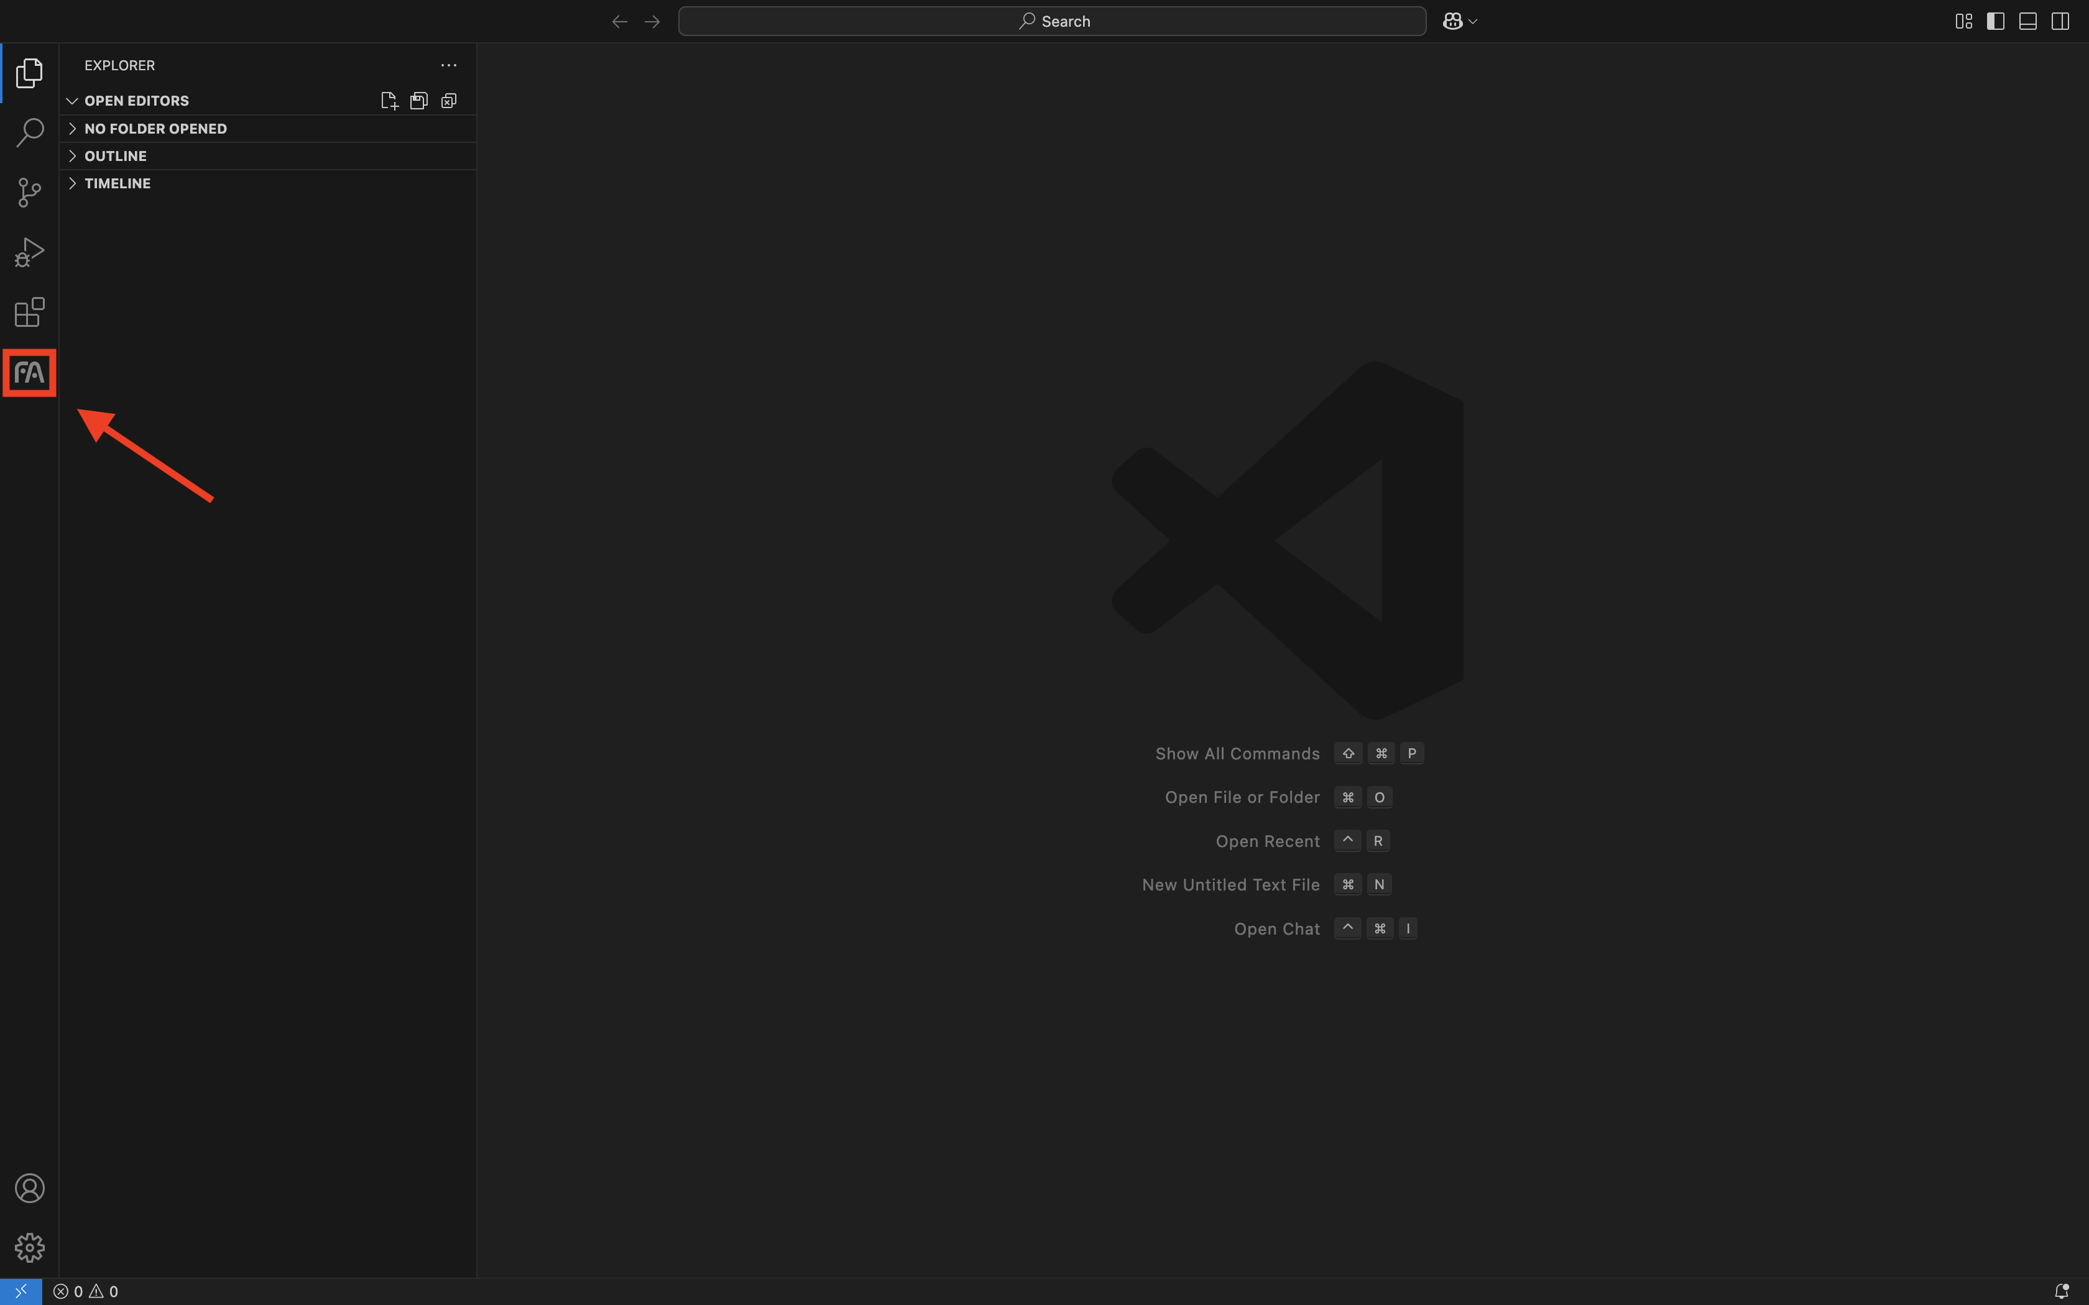This screenshot has width=2089, height=1305.
Task: Close all editors in Open Editors header
Action: coord(449,101)
